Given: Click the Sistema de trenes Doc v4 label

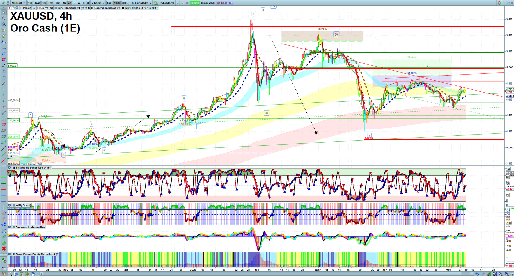Looking at the screenshot, I should pos(33,168).
